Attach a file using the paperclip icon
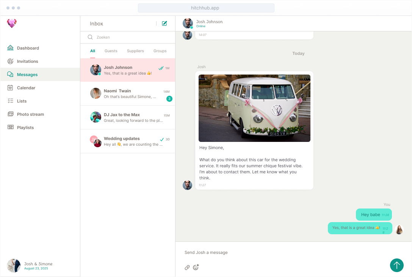This screenshot has height=277, width=412. click(187, 267)
